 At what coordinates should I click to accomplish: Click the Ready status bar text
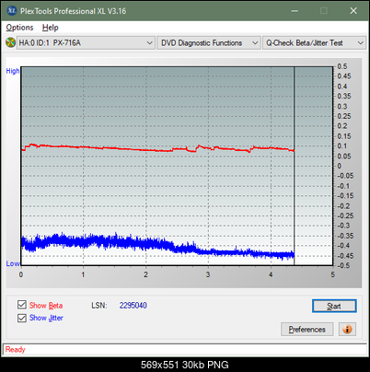tap(15, 349)
